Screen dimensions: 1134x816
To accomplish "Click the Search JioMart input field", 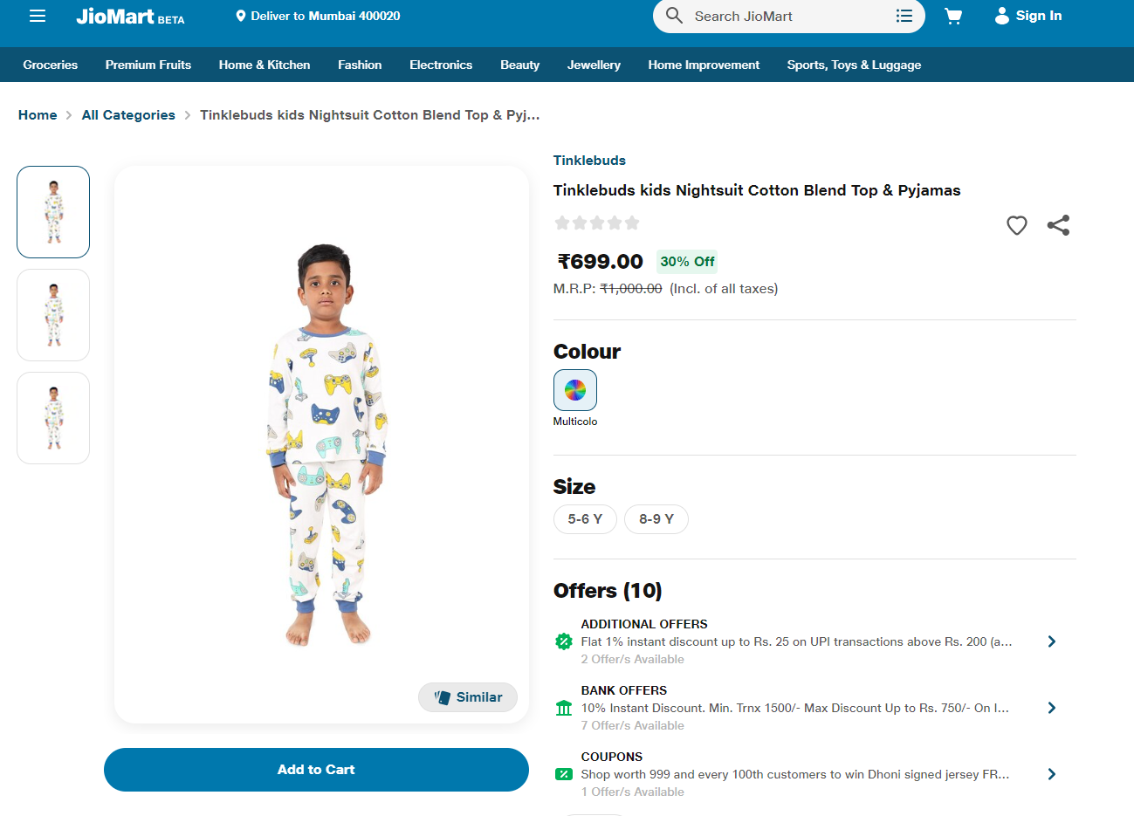I will pos(786,16).
